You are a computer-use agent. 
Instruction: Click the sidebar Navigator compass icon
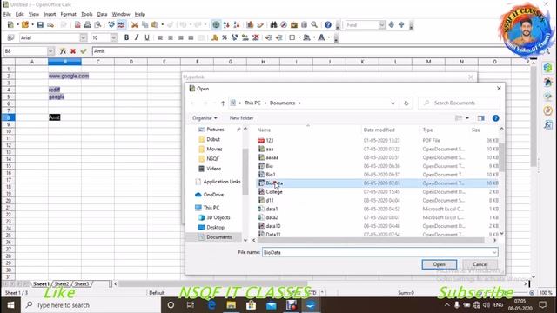coord(547,110)
